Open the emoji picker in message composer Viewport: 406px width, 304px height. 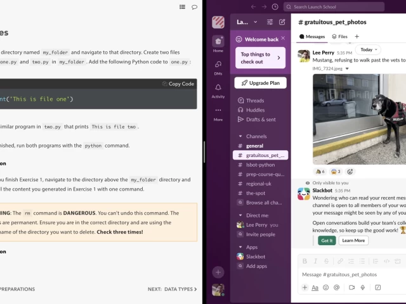(326, 287)
